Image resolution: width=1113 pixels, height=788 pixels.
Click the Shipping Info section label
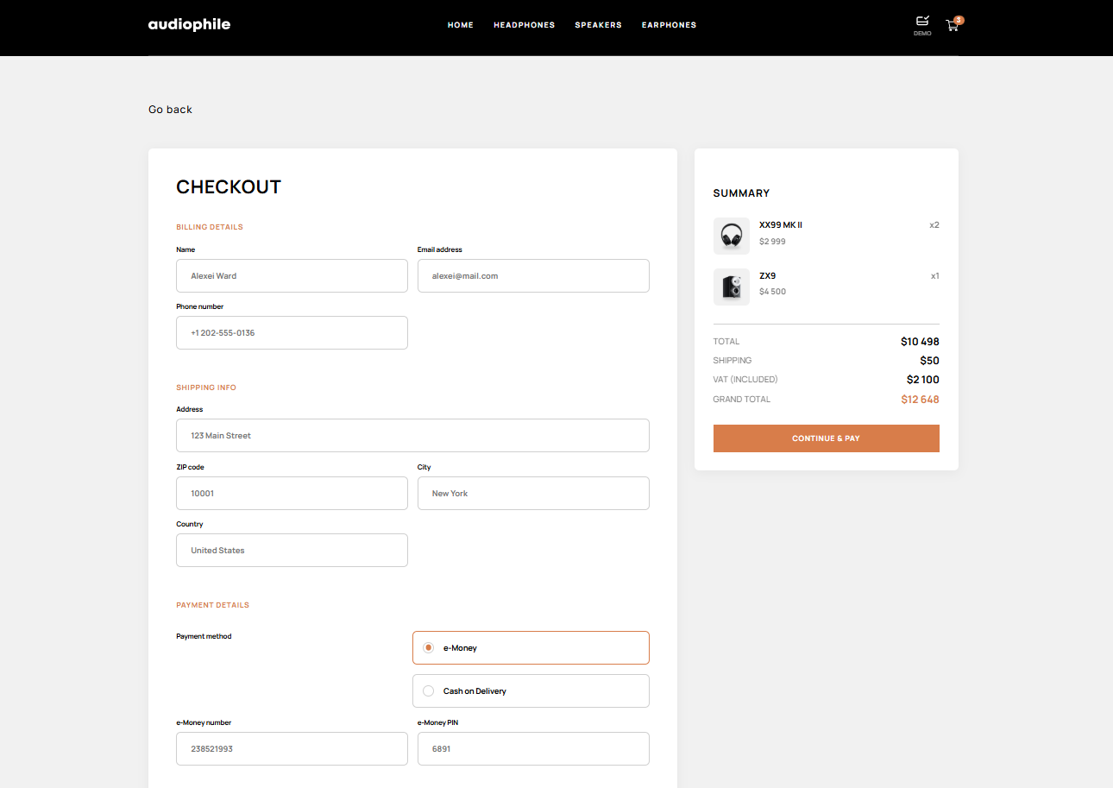tap(206, 388)
